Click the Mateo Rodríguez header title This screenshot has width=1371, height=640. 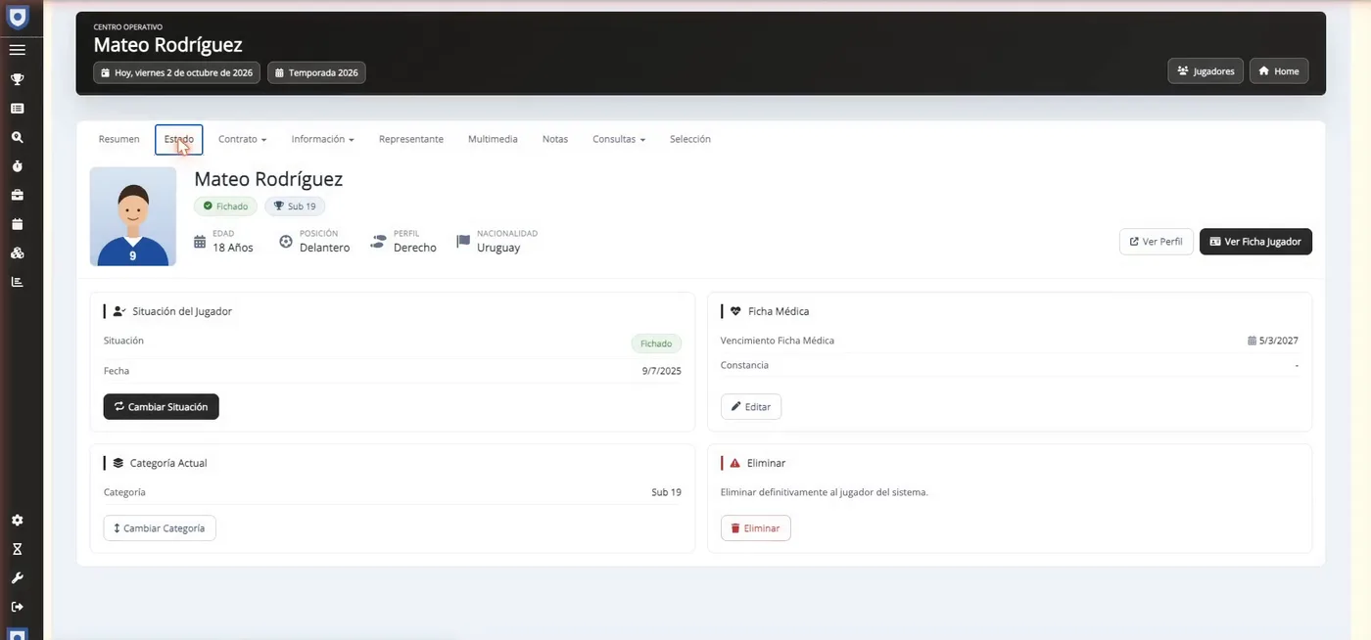[x=167, y=45]
